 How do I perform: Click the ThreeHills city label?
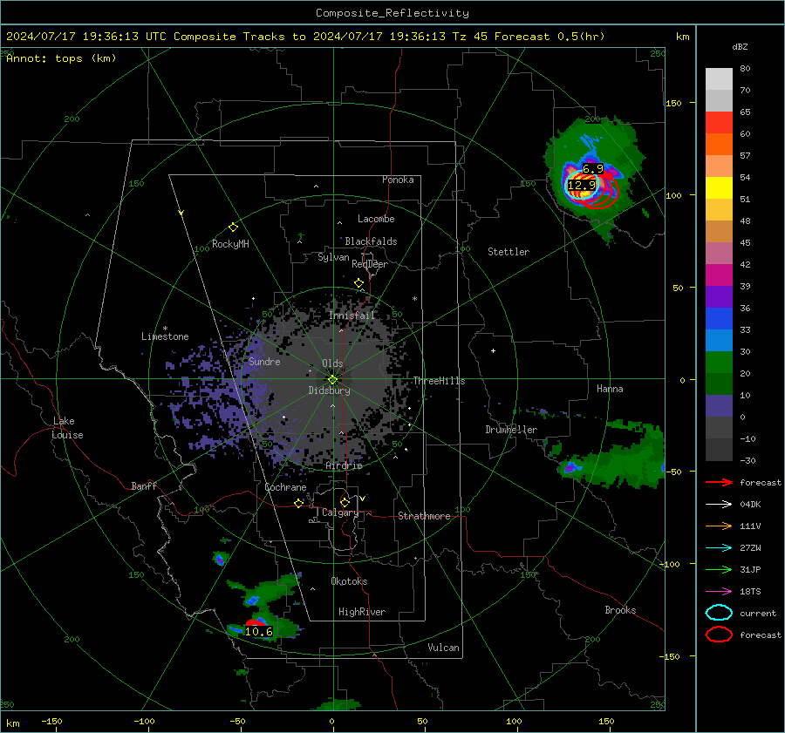[439, 381]
